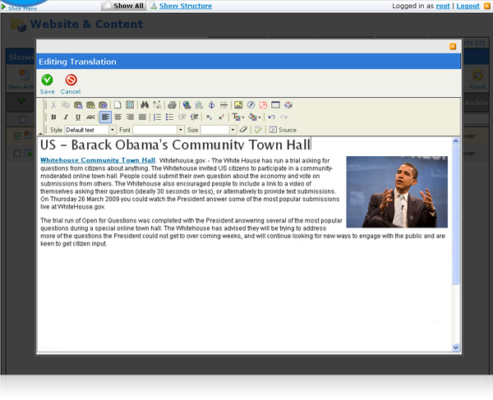This screenshot has height=400, width=493.
Task: Open the Size dropdown
Action: [219, 130]
